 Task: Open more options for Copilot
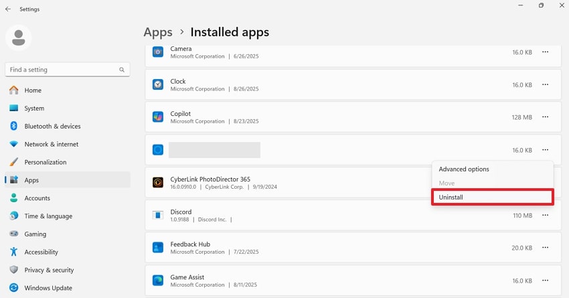pyautogui.click(x=545, y=117)
